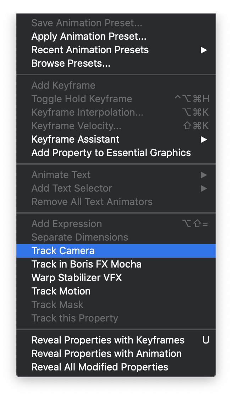The height and width of the screenshot is (396, 232).
Task: Select the Track Mask entry
Action: coord(57,304)
